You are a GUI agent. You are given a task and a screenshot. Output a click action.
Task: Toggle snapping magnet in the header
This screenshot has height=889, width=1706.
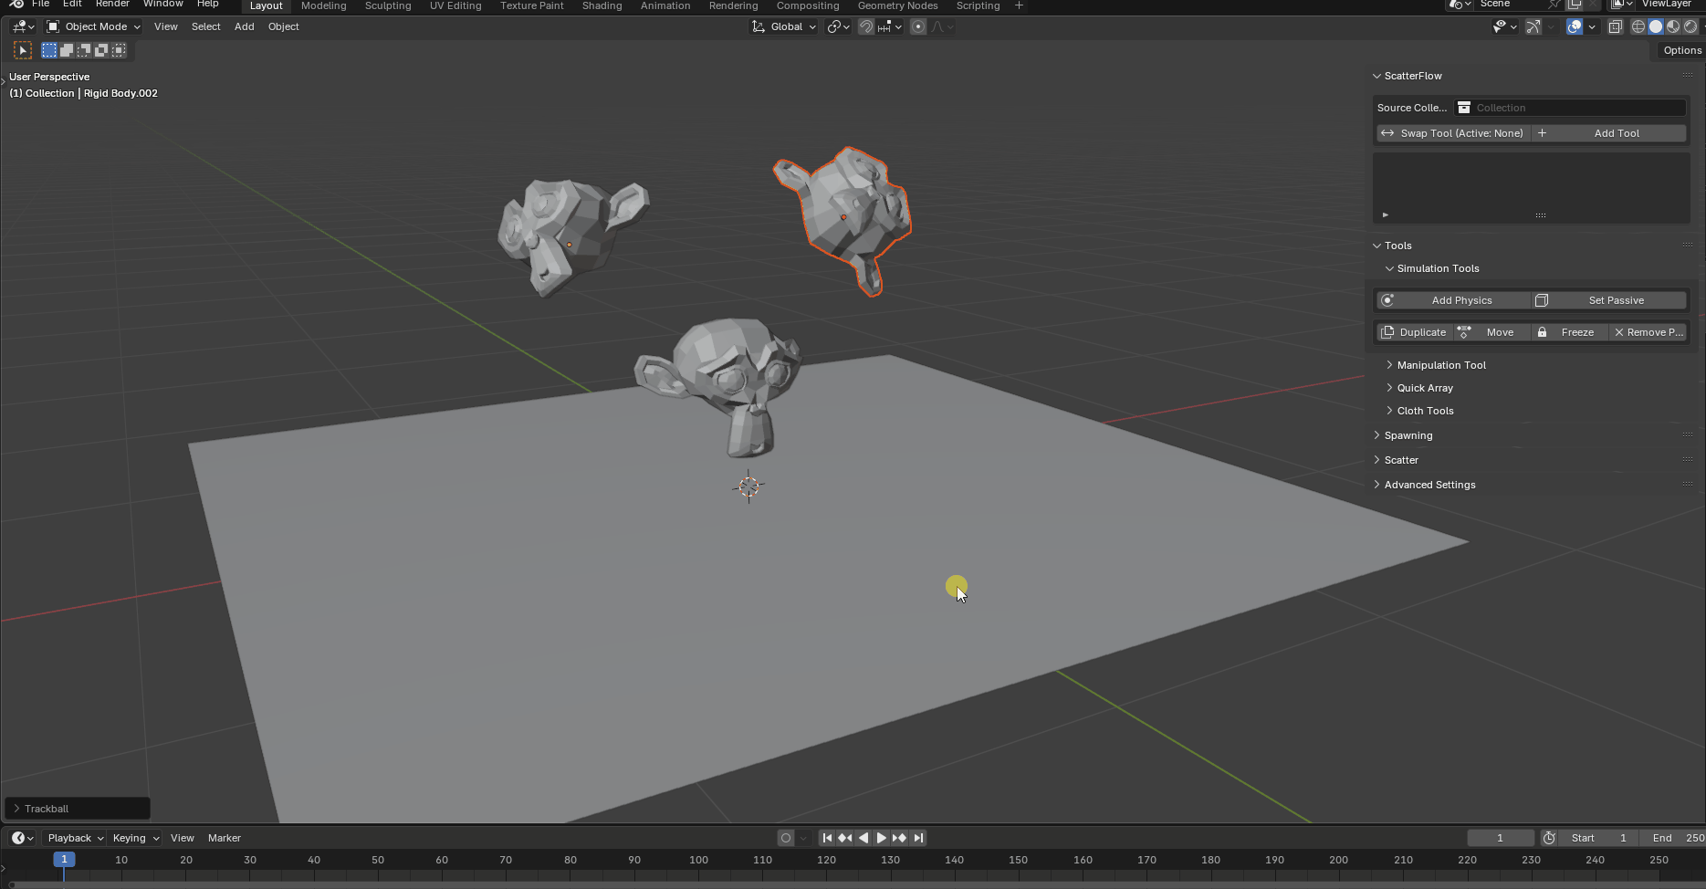[866, 26]
